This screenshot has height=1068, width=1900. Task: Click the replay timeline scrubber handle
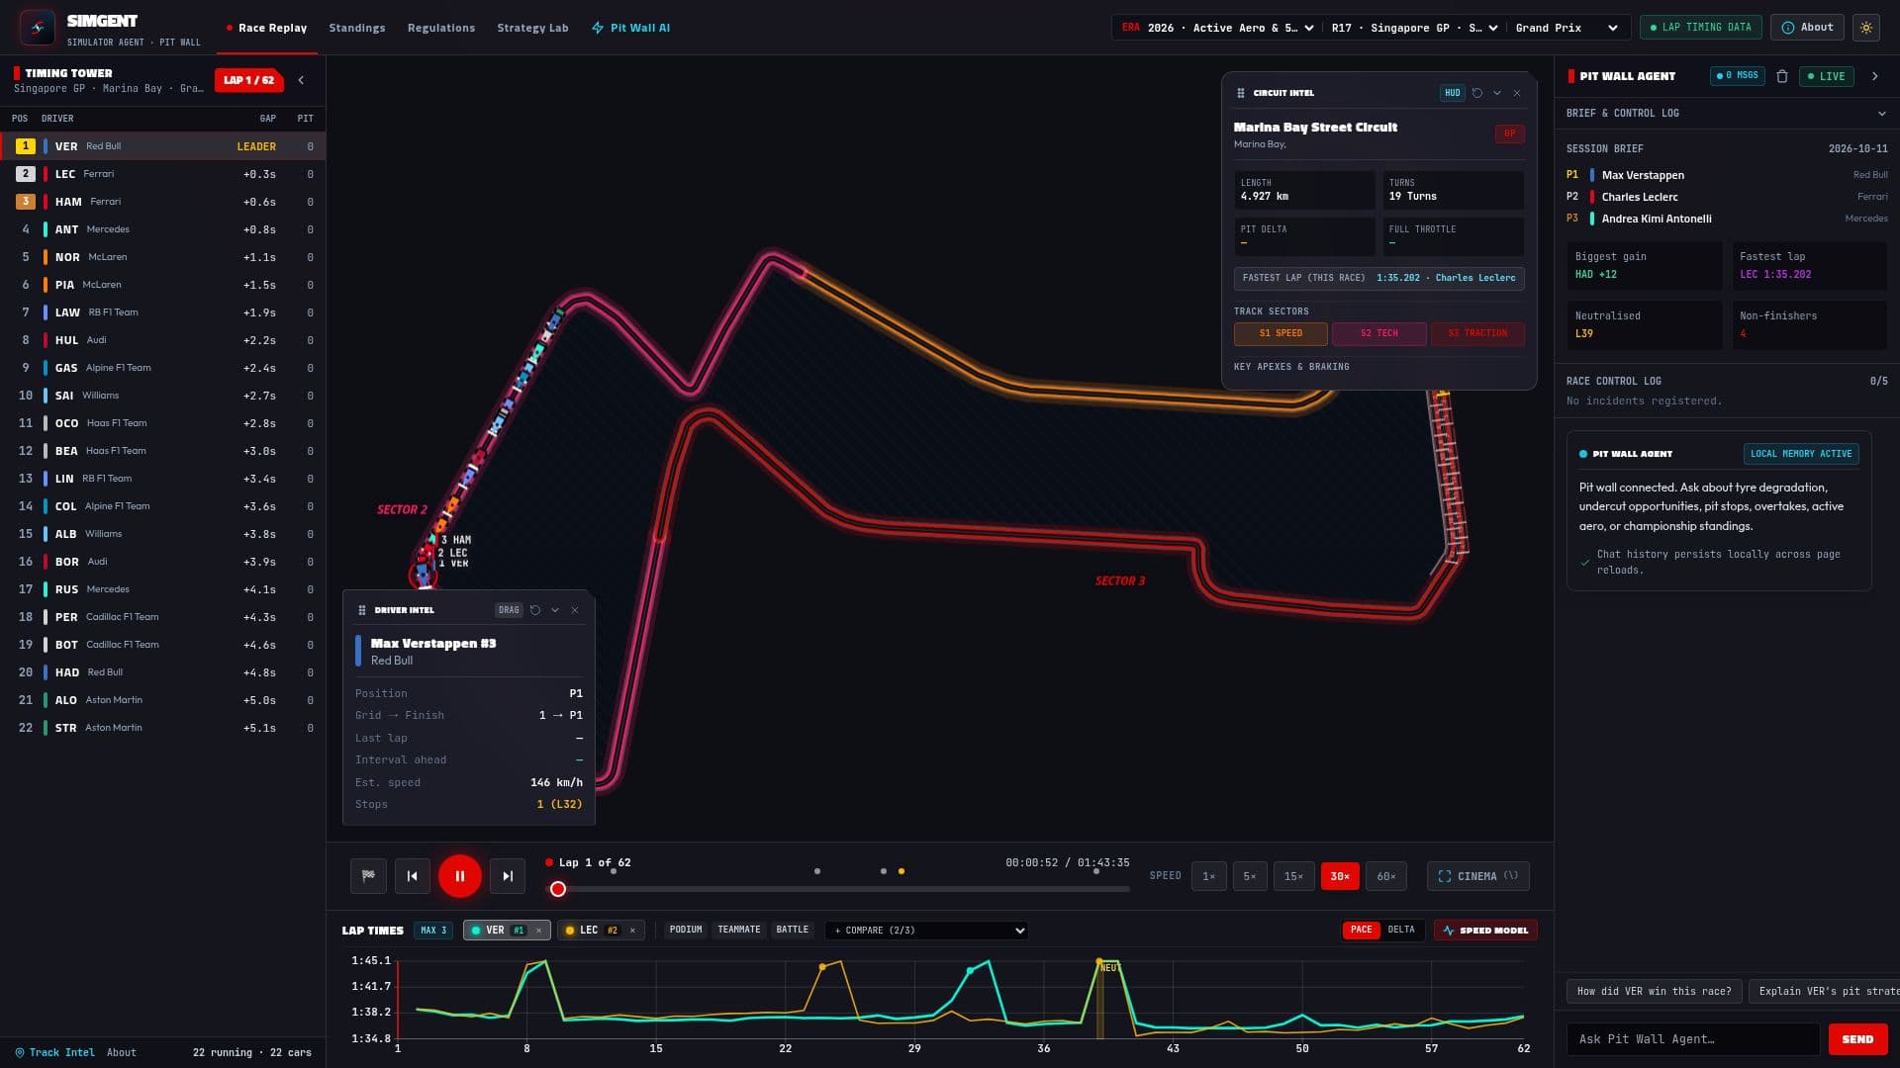click(x=558, y=889)
